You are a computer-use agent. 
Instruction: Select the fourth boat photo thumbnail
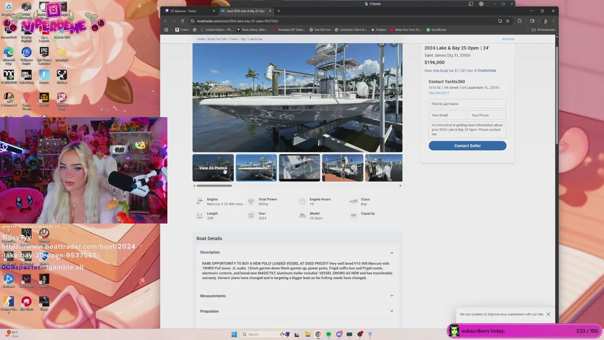coord(343,168)
